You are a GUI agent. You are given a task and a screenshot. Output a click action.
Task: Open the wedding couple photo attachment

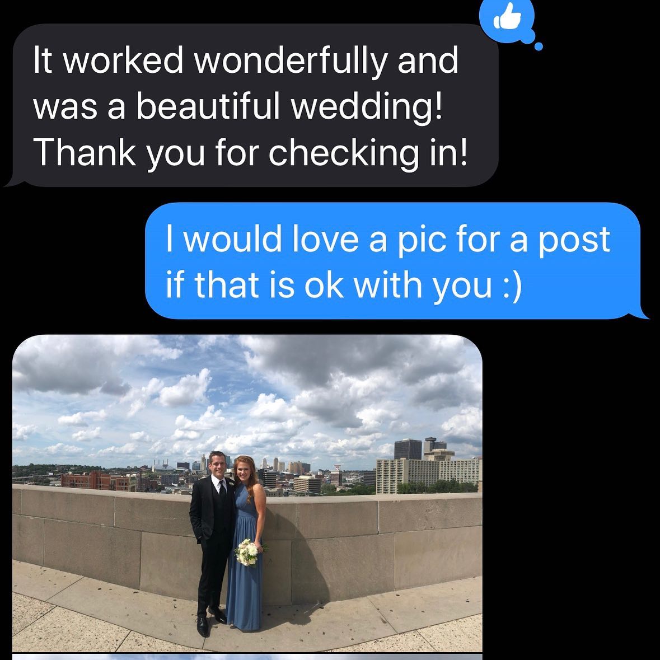[x=247, y=493]
